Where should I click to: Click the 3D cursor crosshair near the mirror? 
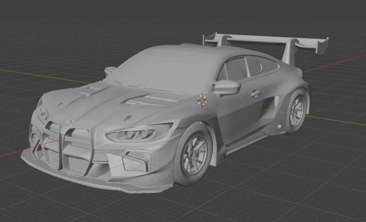202,100
